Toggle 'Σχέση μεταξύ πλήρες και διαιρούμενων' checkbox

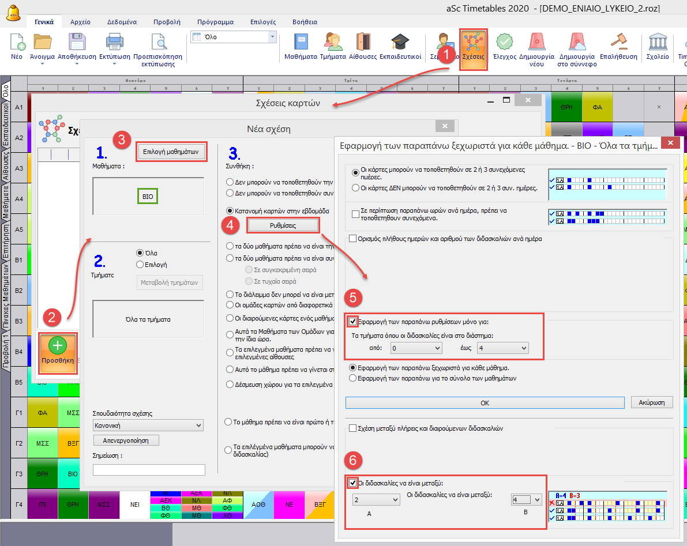352,428
